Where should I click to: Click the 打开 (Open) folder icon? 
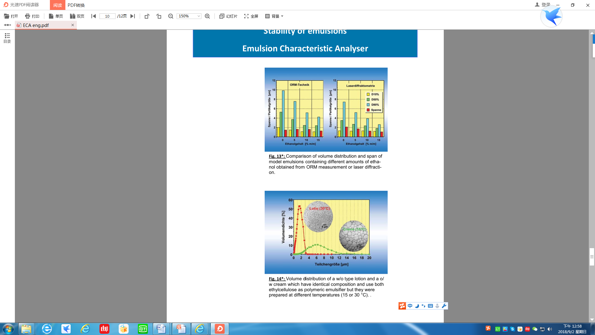7,16
